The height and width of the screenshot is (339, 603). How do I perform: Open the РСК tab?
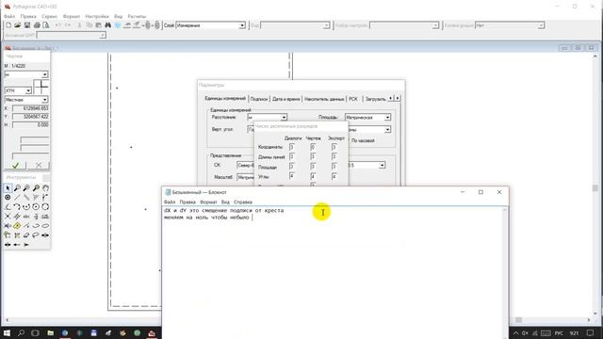[x=353, y=99]
